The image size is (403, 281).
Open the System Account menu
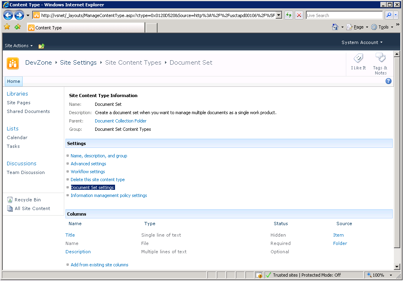point(362,42)
